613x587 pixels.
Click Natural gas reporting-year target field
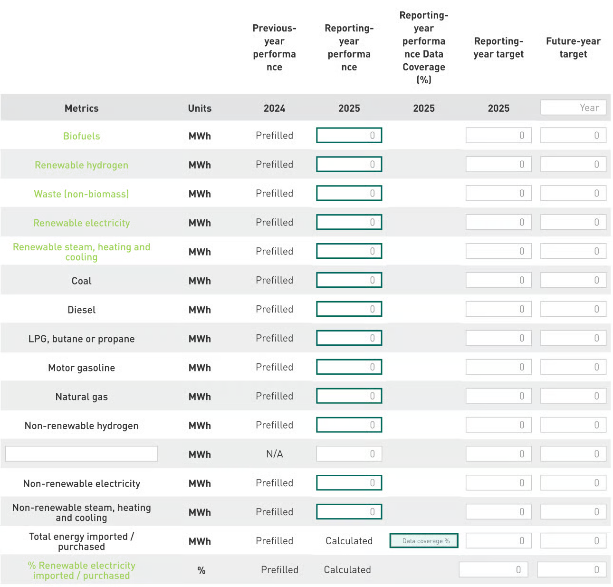coord(498,396)
